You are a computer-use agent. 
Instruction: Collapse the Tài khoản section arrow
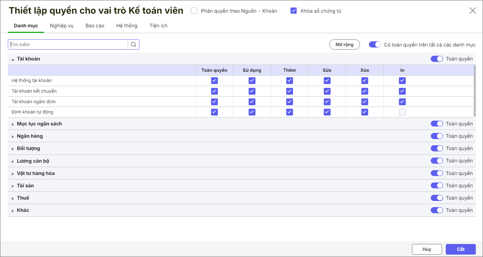point(13,59)
